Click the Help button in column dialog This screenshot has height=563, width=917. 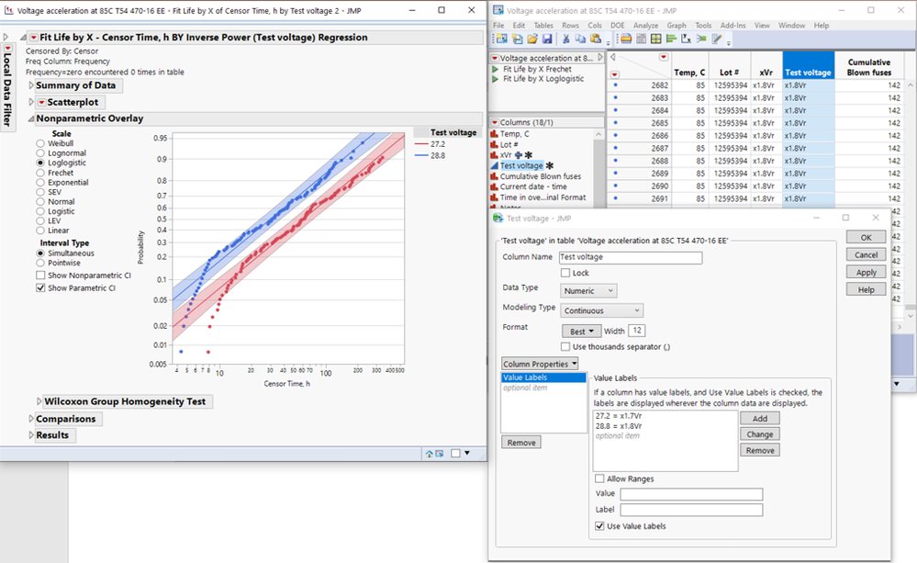click(x=867, y=289)
